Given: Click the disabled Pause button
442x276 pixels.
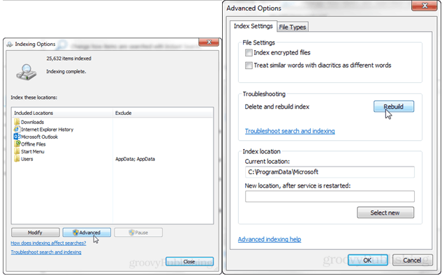Looking at the screenshot, I should (x=138, y=232).
